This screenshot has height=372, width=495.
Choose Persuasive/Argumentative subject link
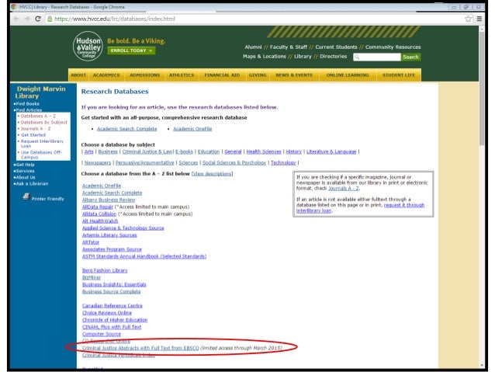[144, 163]
